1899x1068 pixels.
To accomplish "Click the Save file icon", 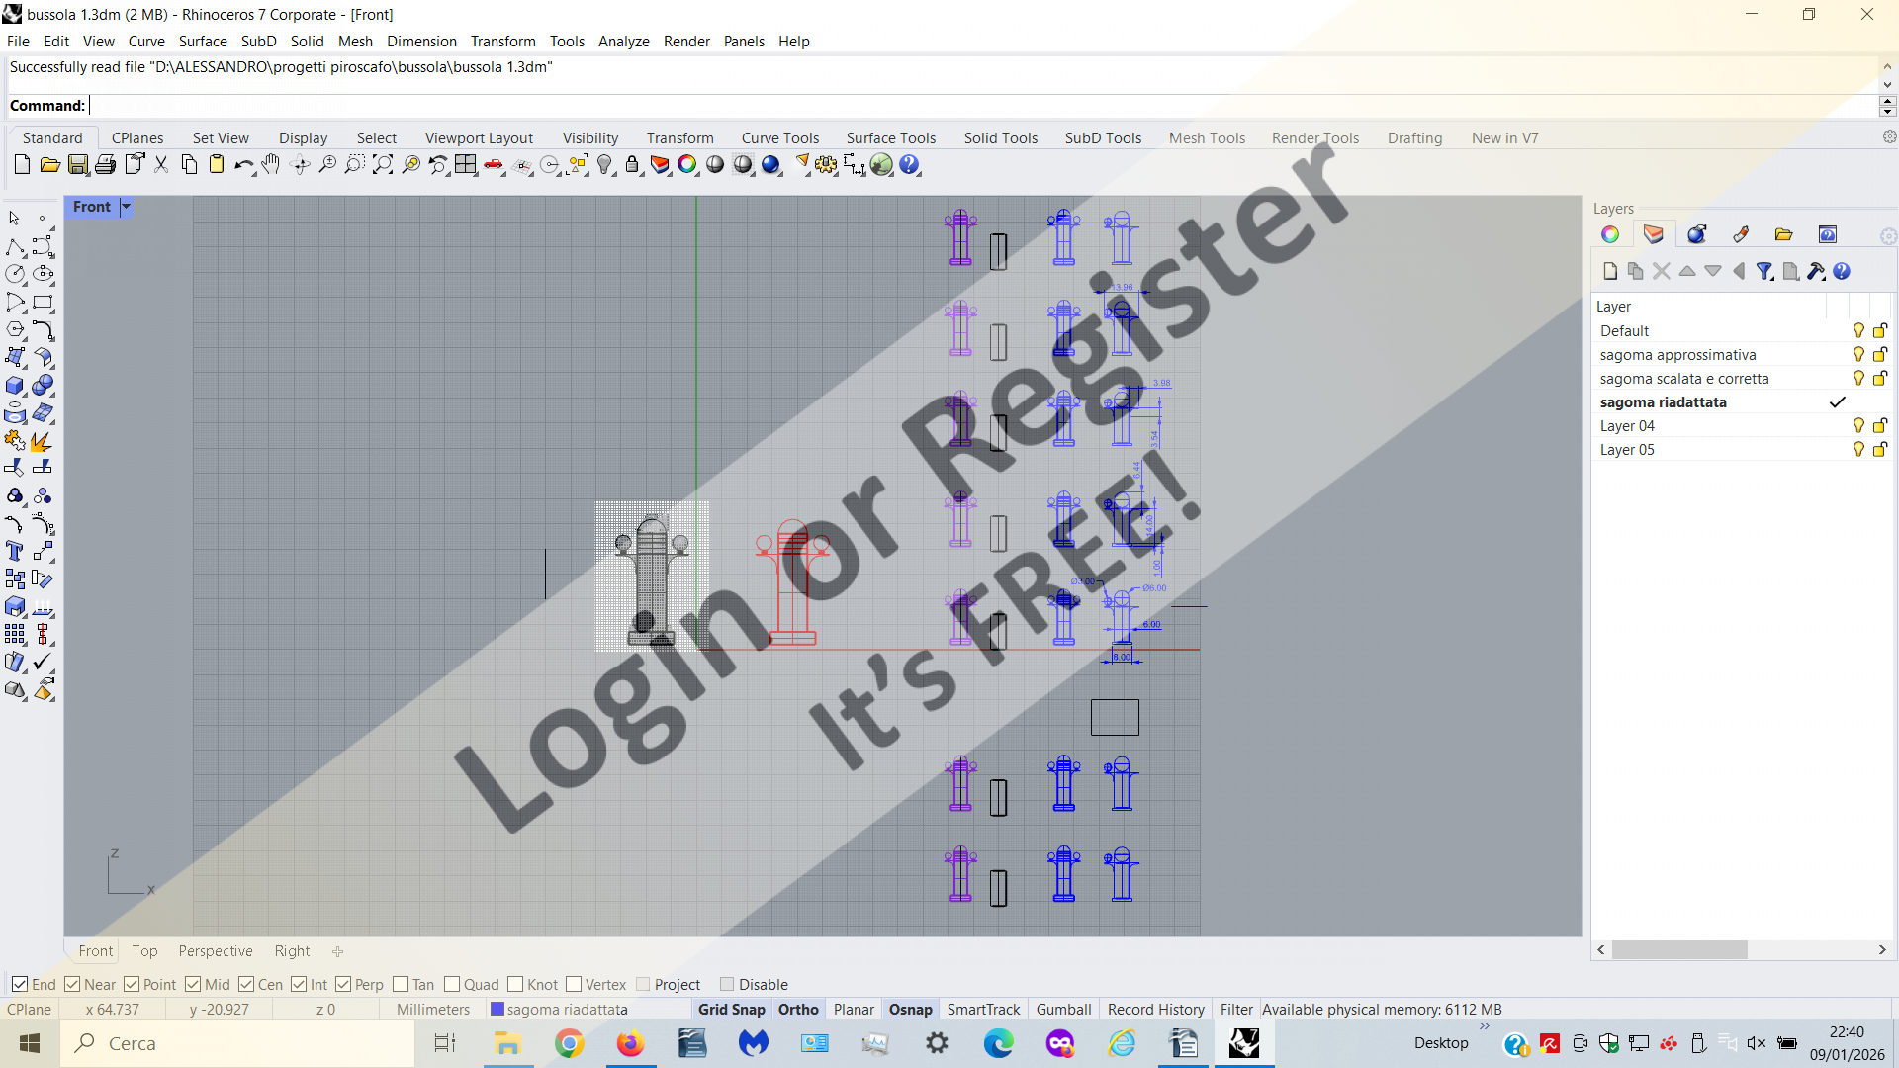I will [77, 165].
